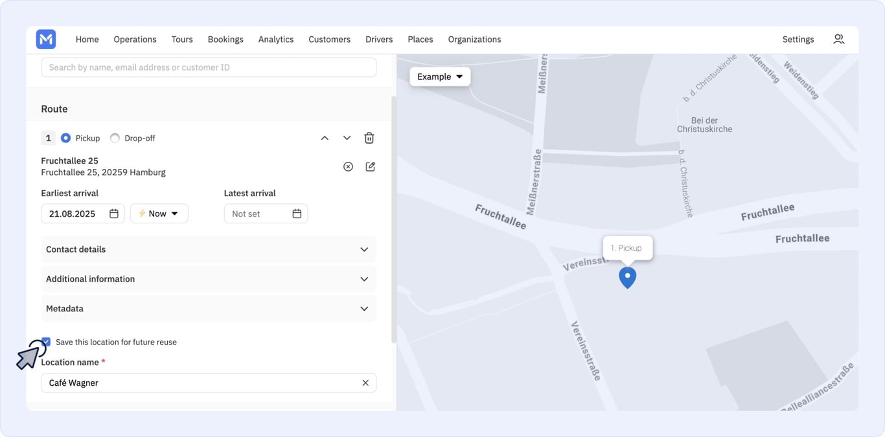Expand the Contact details section
This screenshot has height=437, width=885.
pos(209,249)
